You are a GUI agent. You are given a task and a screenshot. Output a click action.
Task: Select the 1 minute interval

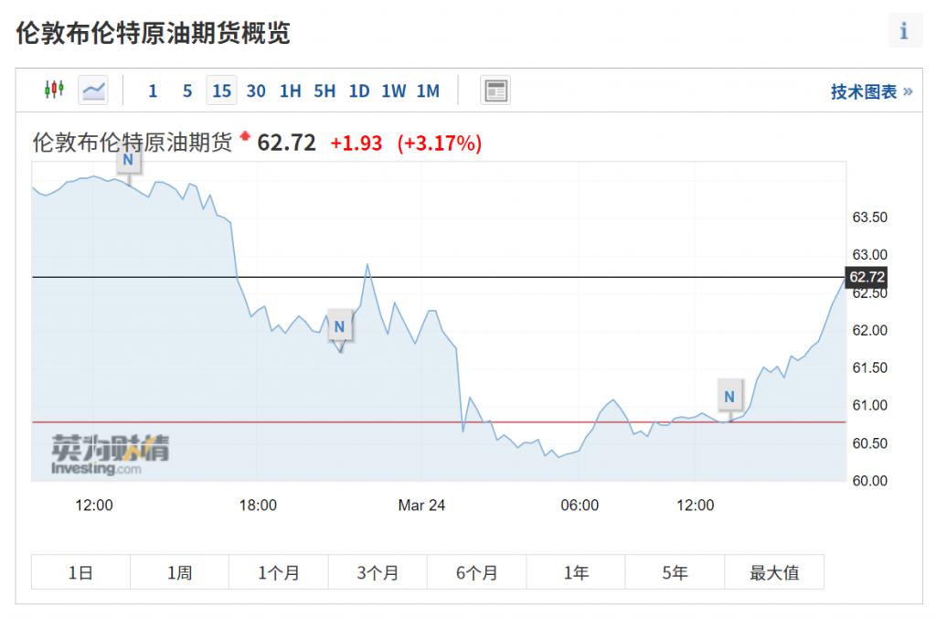pyautogui.click(x=153, y=91)
